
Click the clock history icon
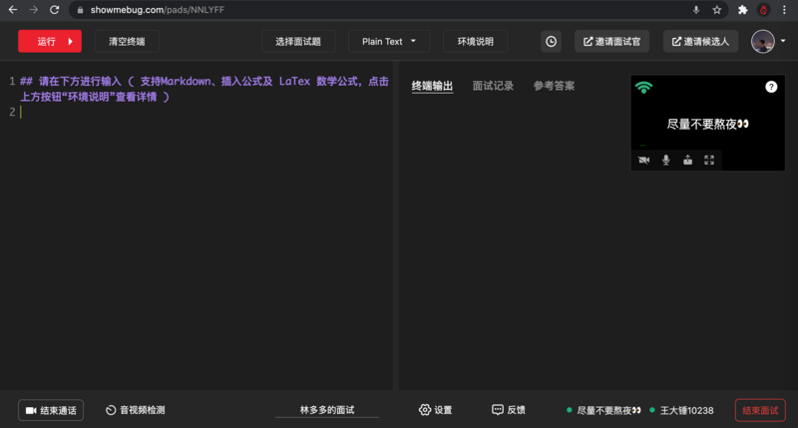(552, 41)
